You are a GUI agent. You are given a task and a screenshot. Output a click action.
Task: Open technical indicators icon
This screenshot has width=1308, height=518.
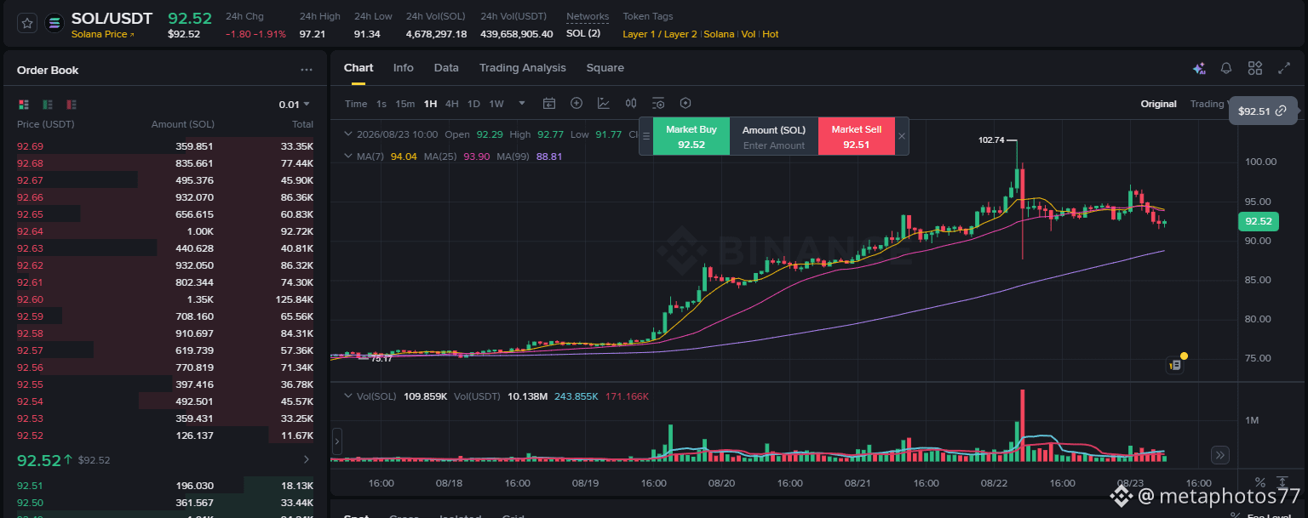[x=604, y=104]
